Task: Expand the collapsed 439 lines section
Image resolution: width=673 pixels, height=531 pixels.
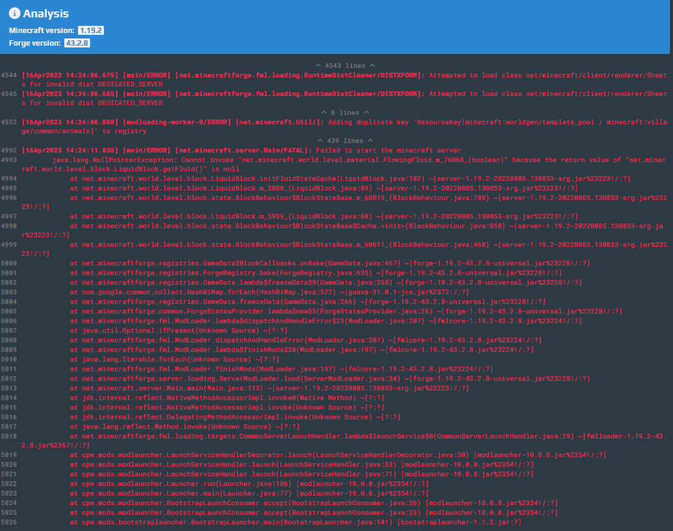Action: click(x=345, y=141)
